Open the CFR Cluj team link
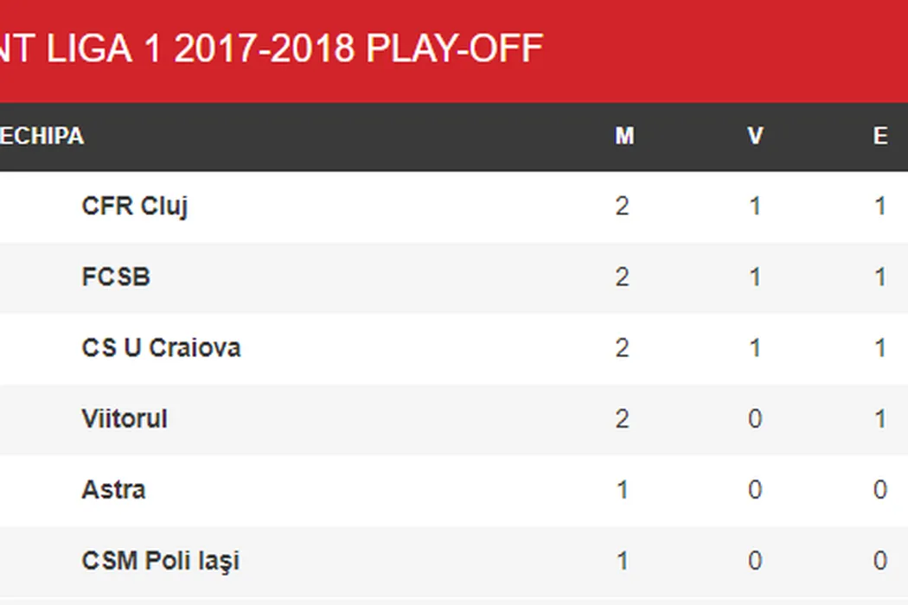 pyautogui.click(x=135, y=207)
